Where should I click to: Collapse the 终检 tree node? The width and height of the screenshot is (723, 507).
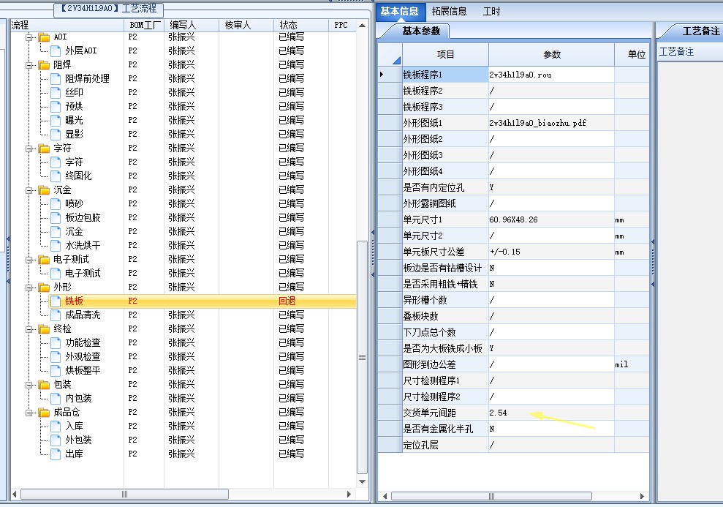point(29,329)
